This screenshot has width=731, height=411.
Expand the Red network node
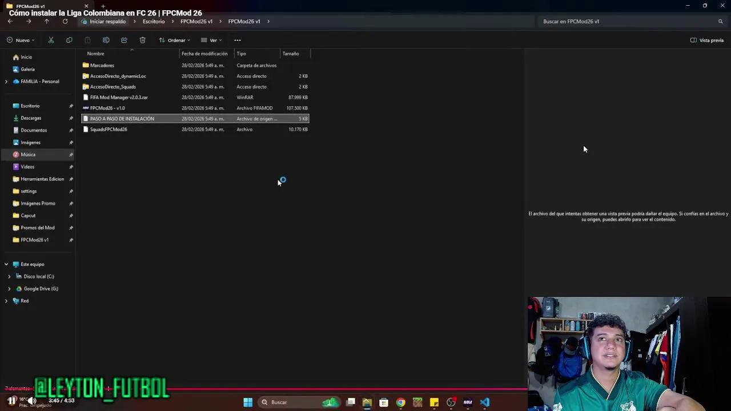[6, 301]
